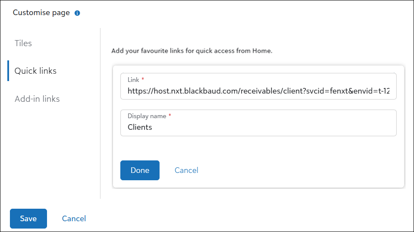Click the blue active bar beside Quick links
This screenshot has width=414, height=232.
pyautogui.click(x=8, y=71)
